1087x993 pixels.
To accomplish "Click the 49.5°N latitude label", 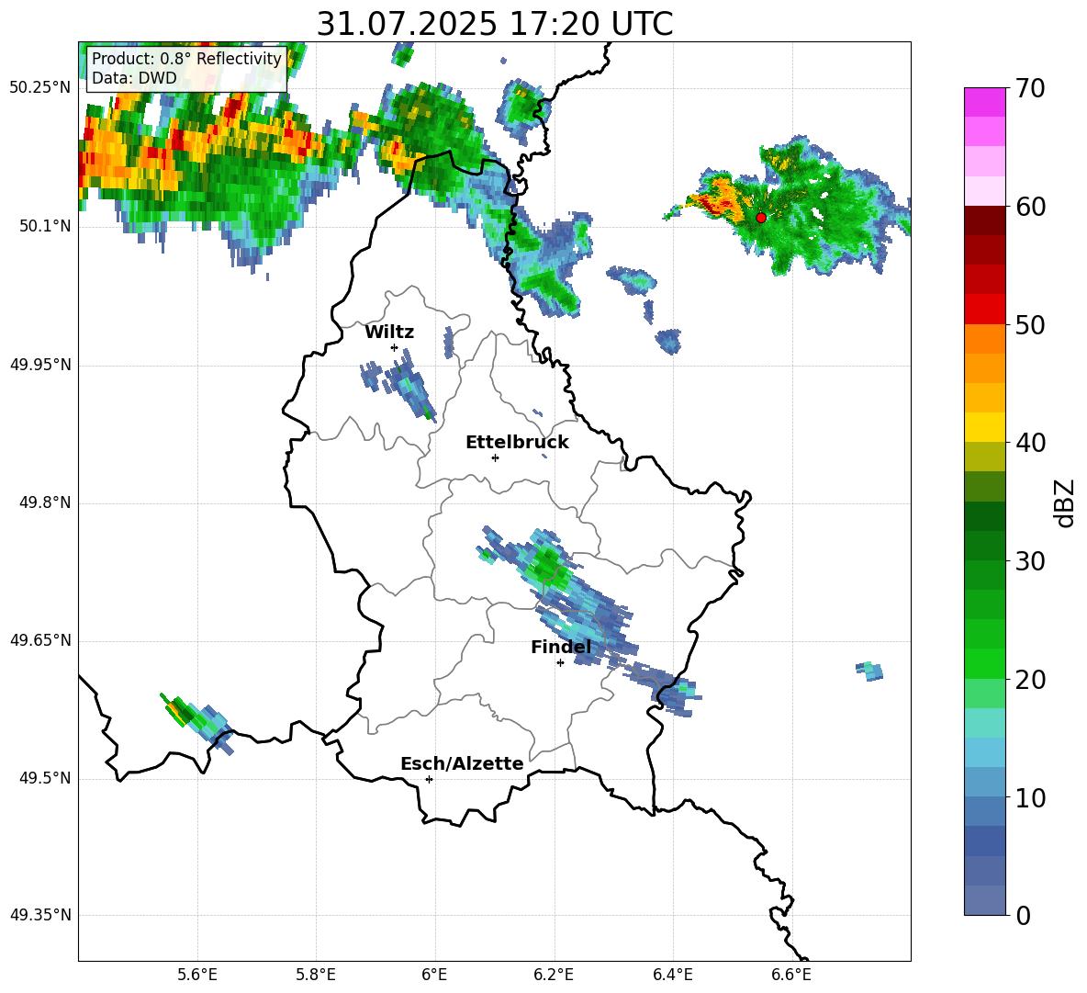I will 45,778.
